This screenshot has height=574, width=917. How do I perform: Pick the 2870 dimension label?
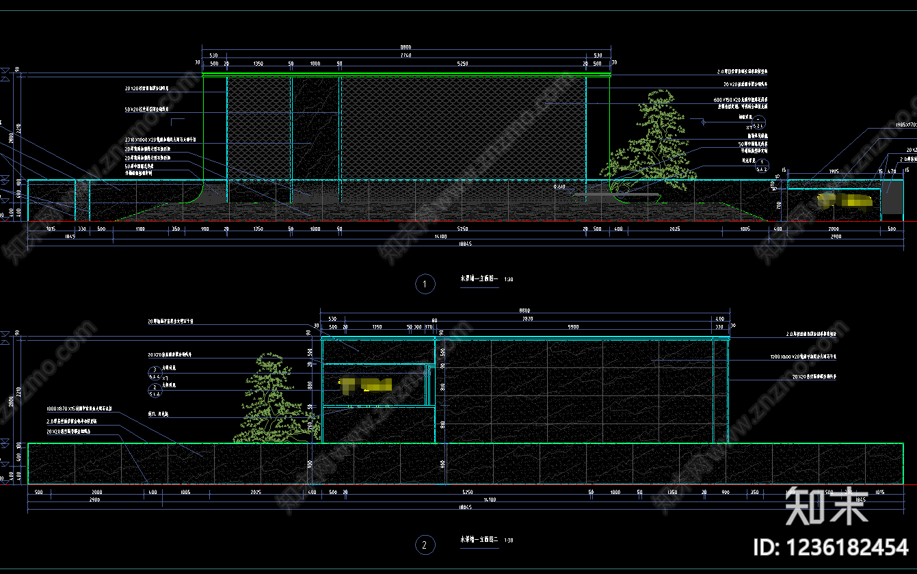(527, 319)
